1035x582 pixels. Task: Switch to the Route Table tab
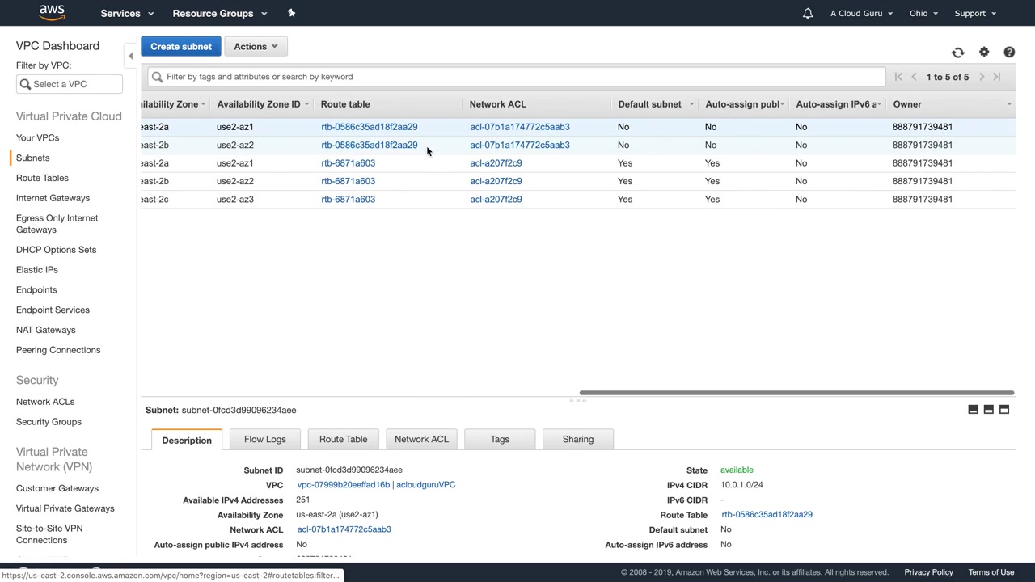[x=343, y=439]
